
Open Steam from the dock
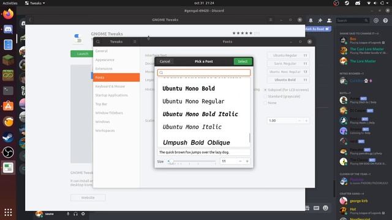coord(8,137)
